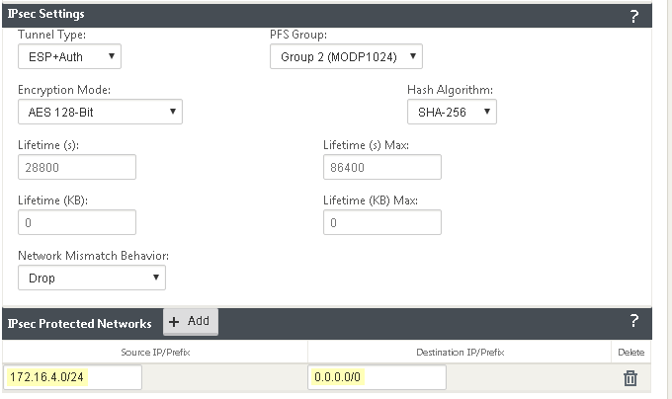
Task: Add a new IPsec protected network
Action: 190,322
